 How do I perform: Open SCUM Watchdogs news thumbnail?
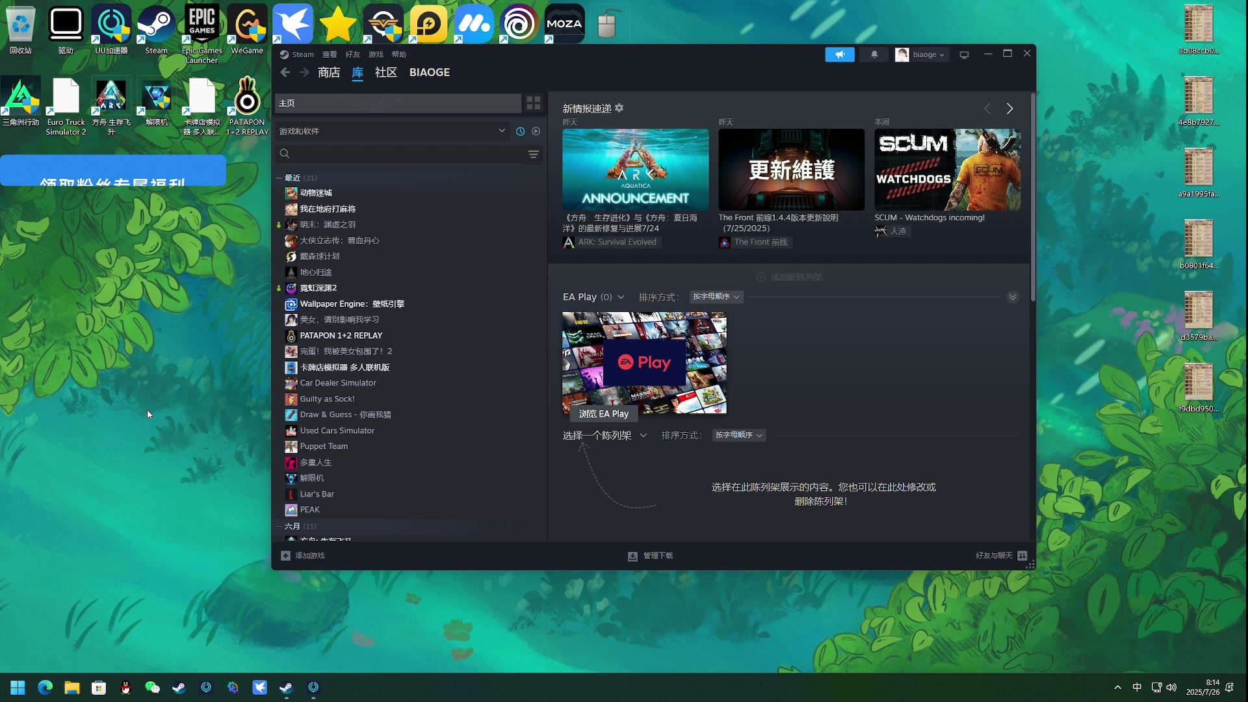point(948,169)
